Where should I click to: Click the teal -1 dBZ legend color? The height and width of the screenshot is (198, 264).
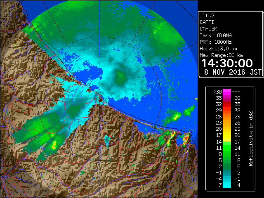coord(227,172)
